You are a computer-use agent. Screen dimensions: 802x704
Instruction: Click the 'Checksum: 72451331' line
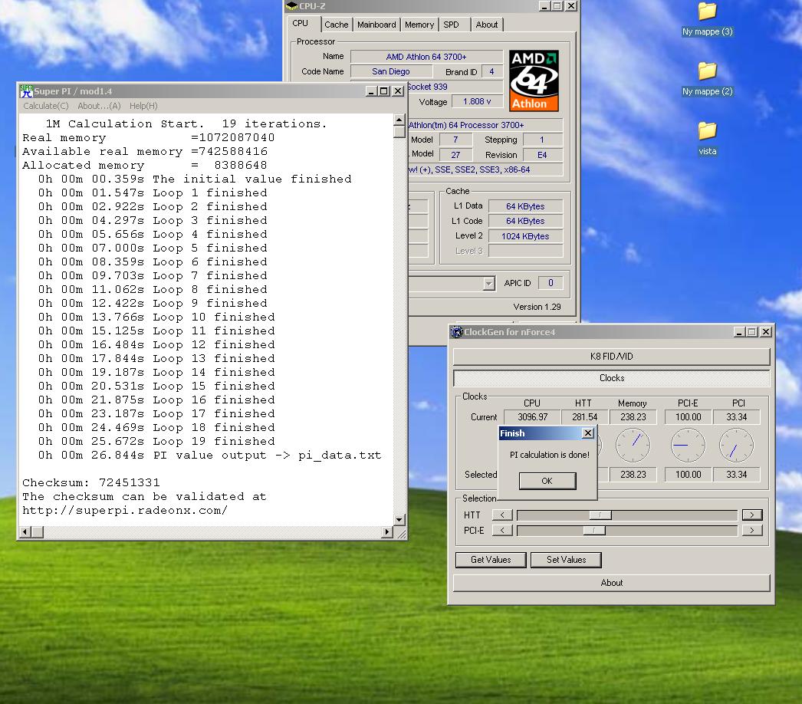tap(91, 482)
